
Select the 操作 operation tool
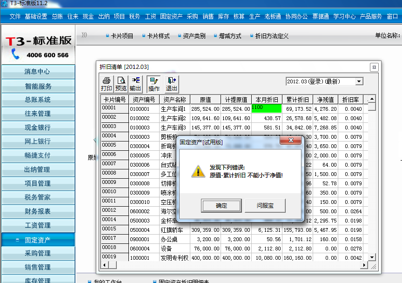154,84
